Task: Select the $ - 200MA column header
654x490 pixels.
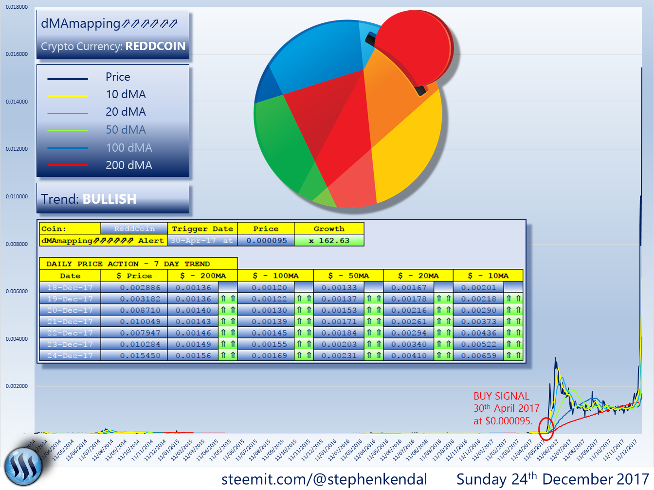Action: [x=202, y=276]
